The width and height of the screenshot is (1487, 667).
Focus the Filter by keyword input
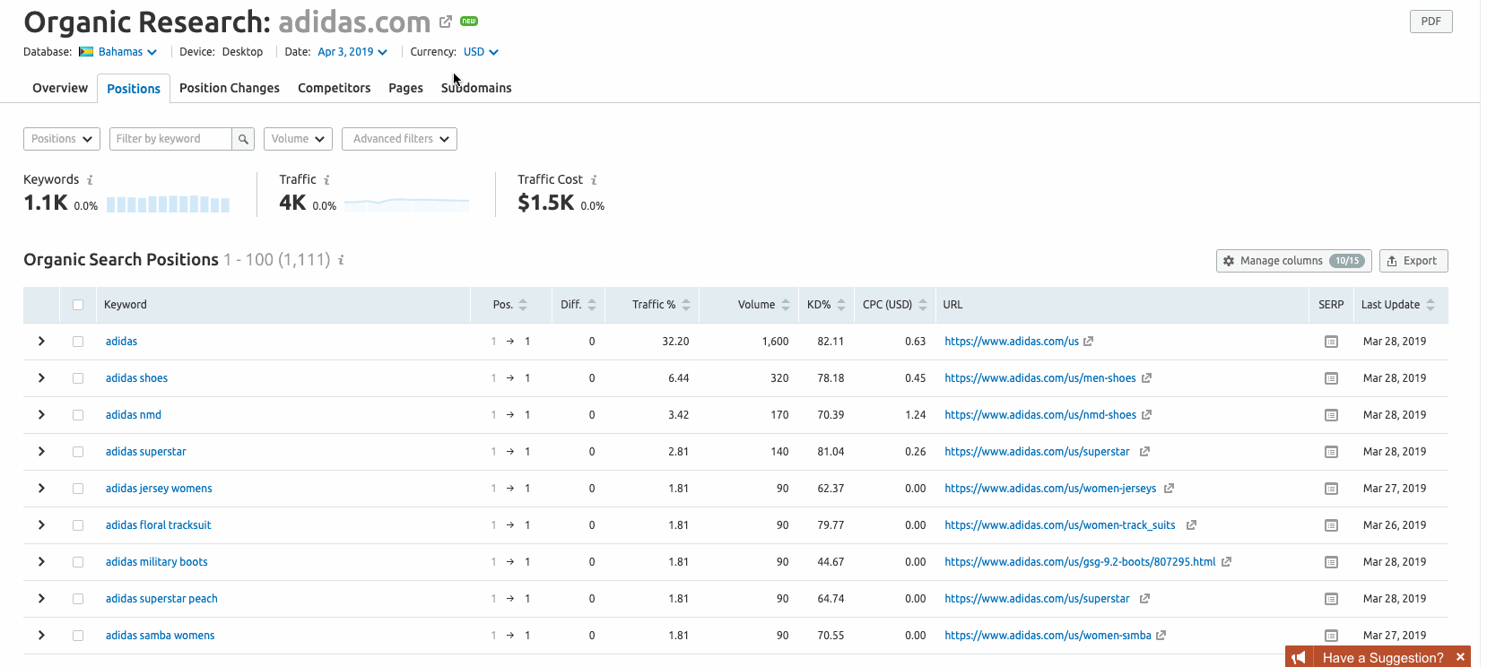[170, 139]
